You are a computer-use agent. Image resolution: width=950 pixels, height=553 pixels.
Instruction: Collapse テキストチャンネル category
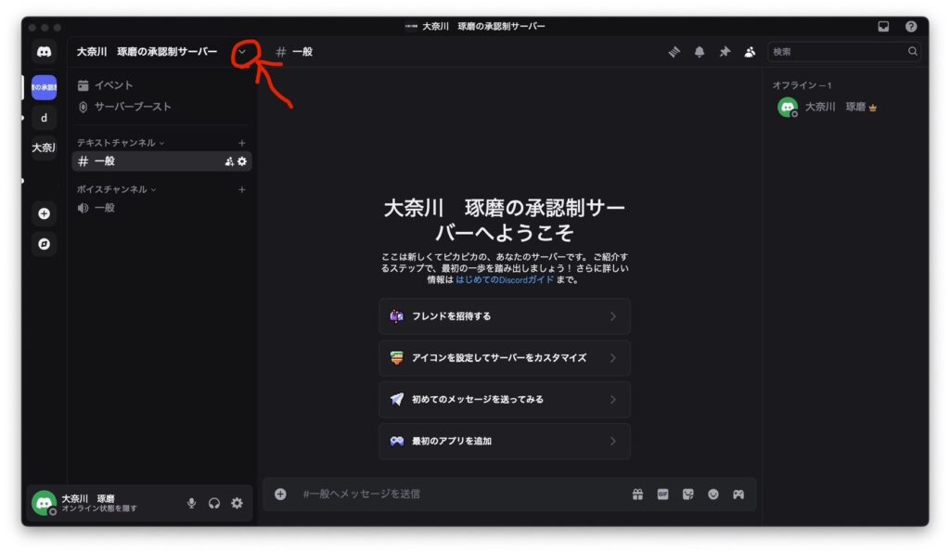[x=120, y=143]
